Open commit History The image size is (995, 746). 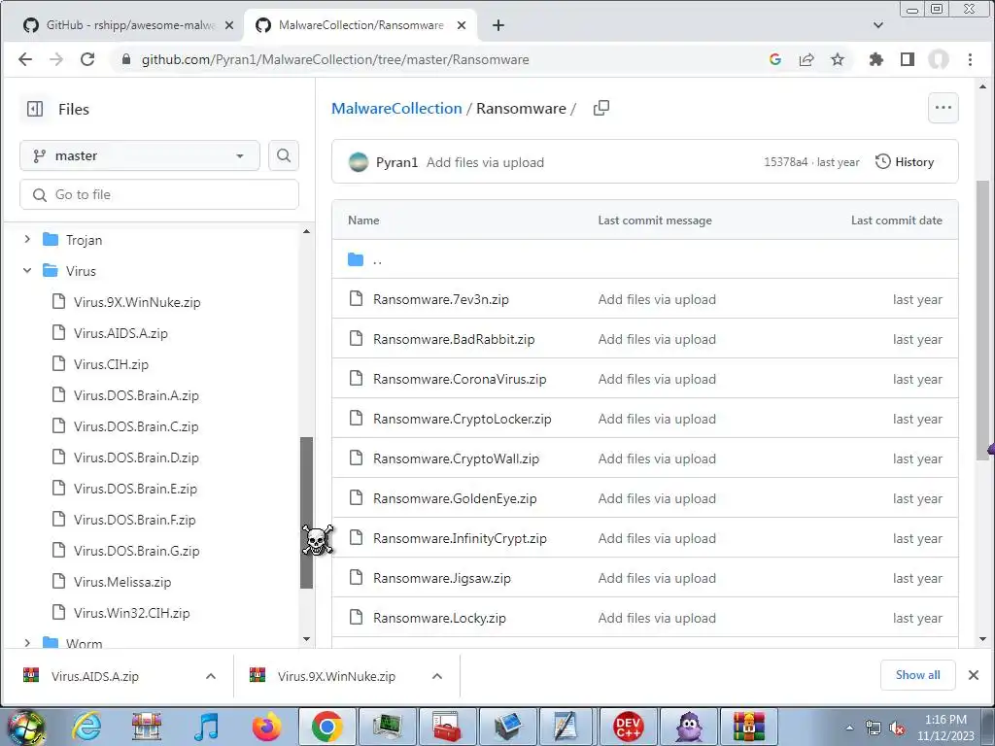click(905, 162)
